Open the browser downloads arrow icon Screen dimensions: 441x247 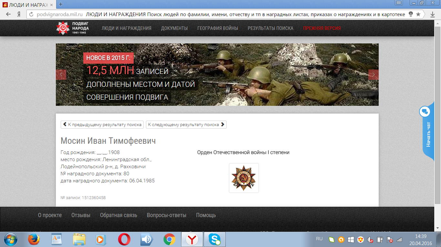[433, 14]
